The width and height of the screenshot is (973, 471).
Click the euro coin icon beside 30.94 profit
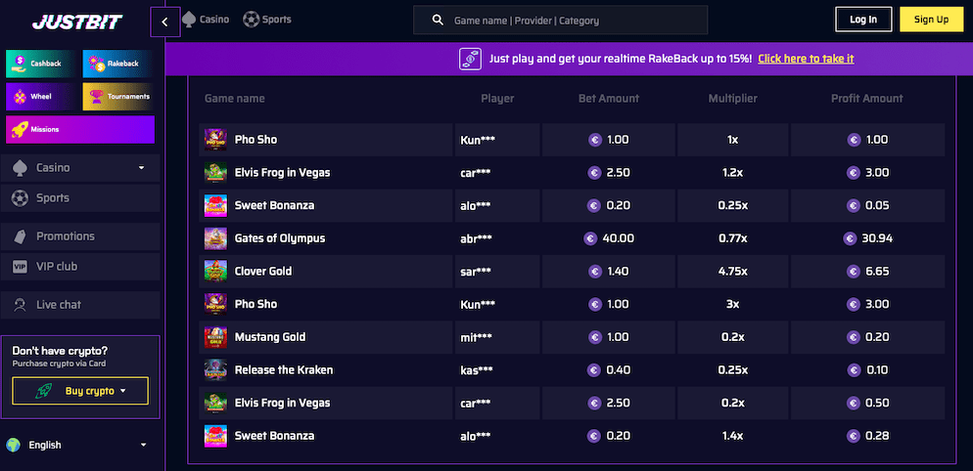[x=850, y=238]
